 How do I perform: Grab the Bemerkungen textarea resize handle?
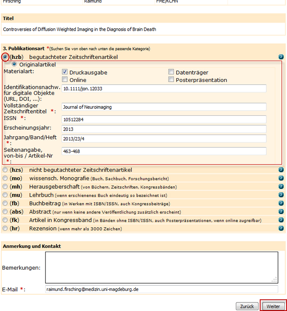[x=274, y=279]
